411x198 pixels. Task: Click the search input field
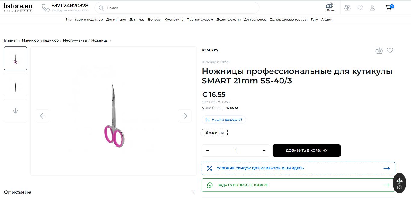coord(181,8)
